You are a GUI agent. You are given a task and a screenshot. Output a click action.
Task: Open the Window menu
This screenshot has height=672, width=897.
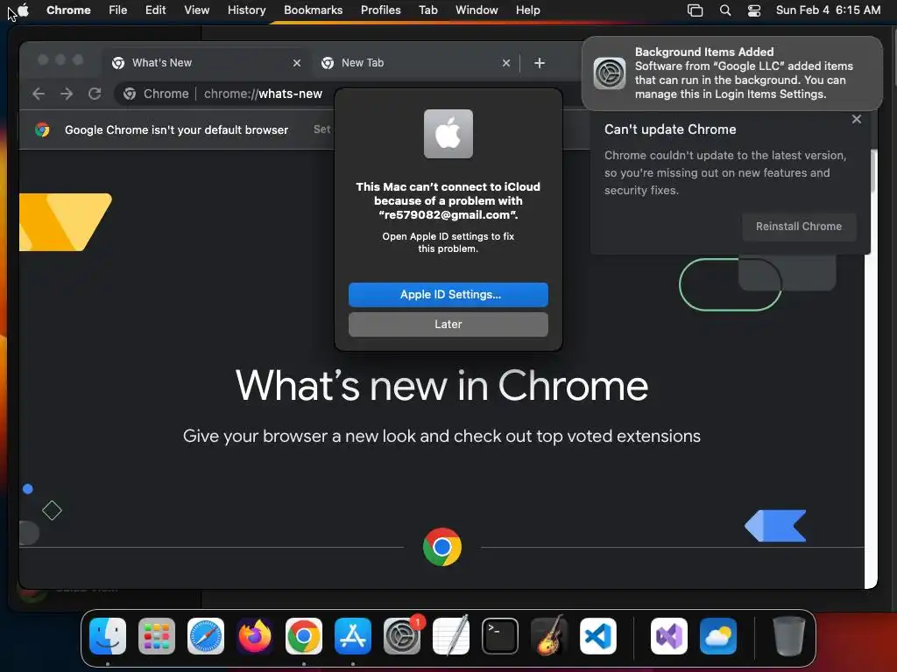(x=477, y=10)
